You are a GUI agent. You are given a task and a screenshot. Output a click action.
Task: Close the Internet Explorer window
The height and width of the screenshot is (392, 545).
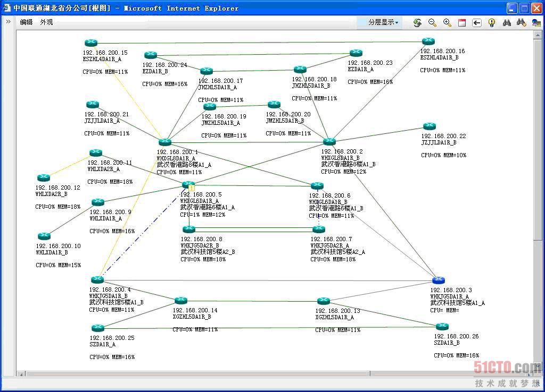pos(536,8)
